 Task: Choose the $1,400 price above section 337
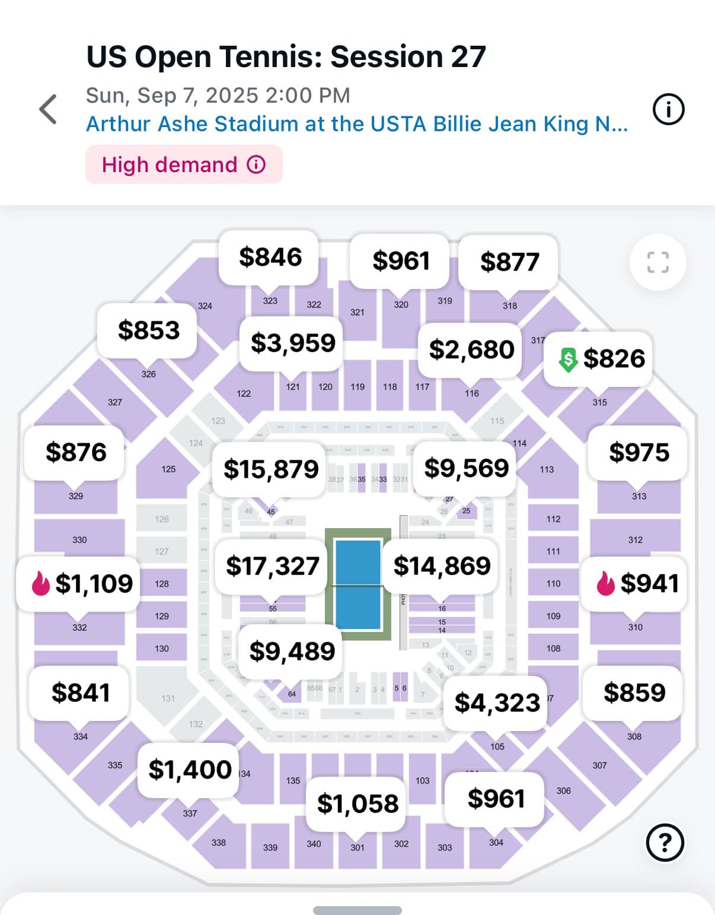(189, 770)
